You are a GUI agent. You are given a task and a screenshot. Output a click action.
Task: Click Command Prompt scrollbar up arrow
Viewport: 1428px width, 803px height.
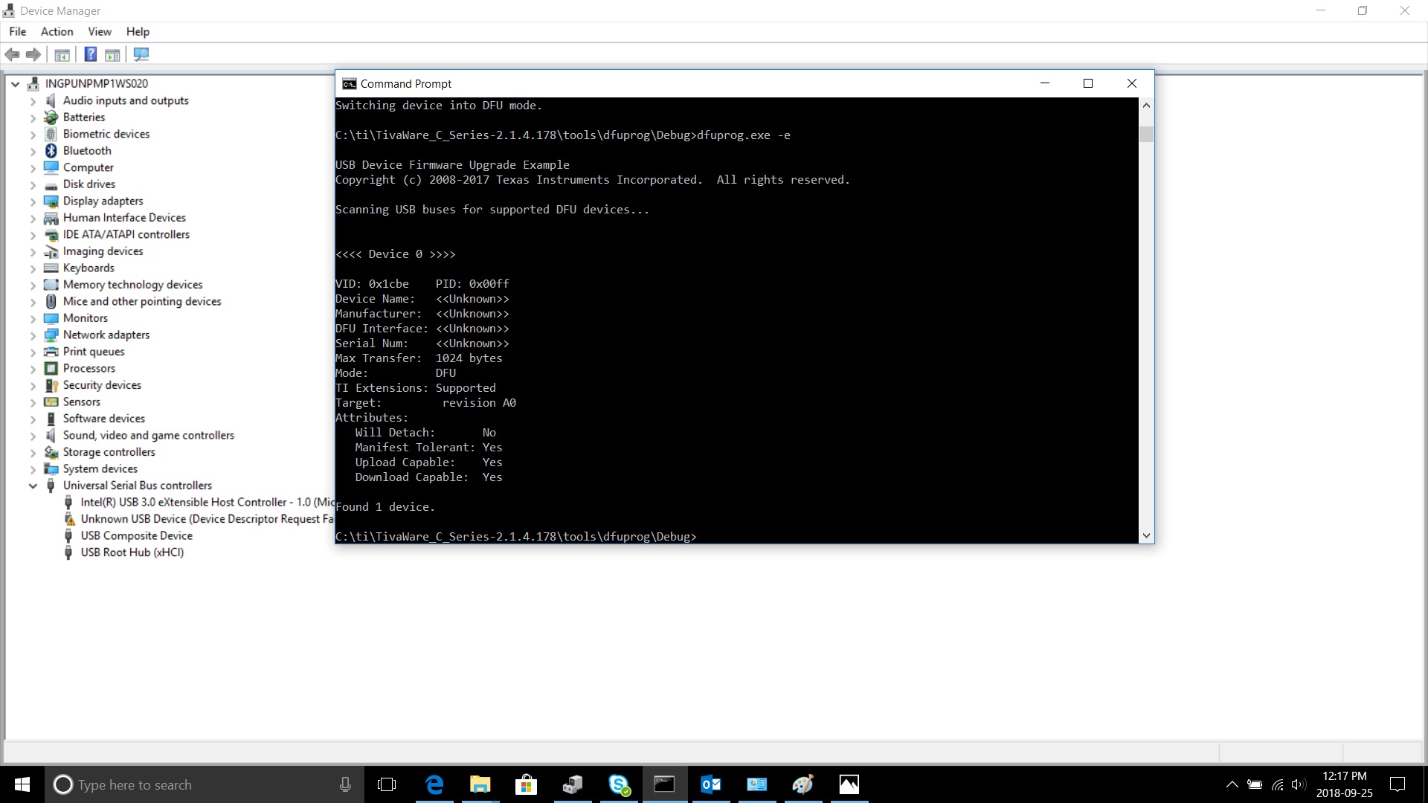(x=1146, y=106)
